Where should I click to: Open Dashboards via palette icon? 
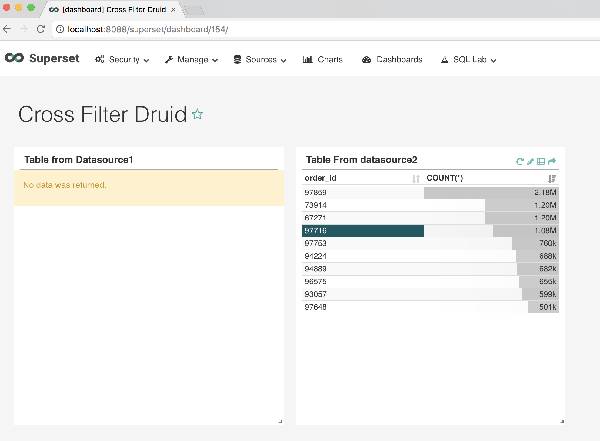(x=366, y=59)
